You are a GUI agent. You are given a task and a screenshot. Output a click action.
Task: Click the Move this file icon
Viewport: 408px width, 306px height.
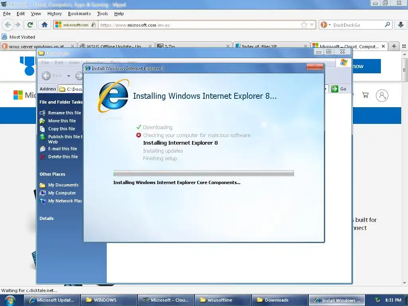42,121
